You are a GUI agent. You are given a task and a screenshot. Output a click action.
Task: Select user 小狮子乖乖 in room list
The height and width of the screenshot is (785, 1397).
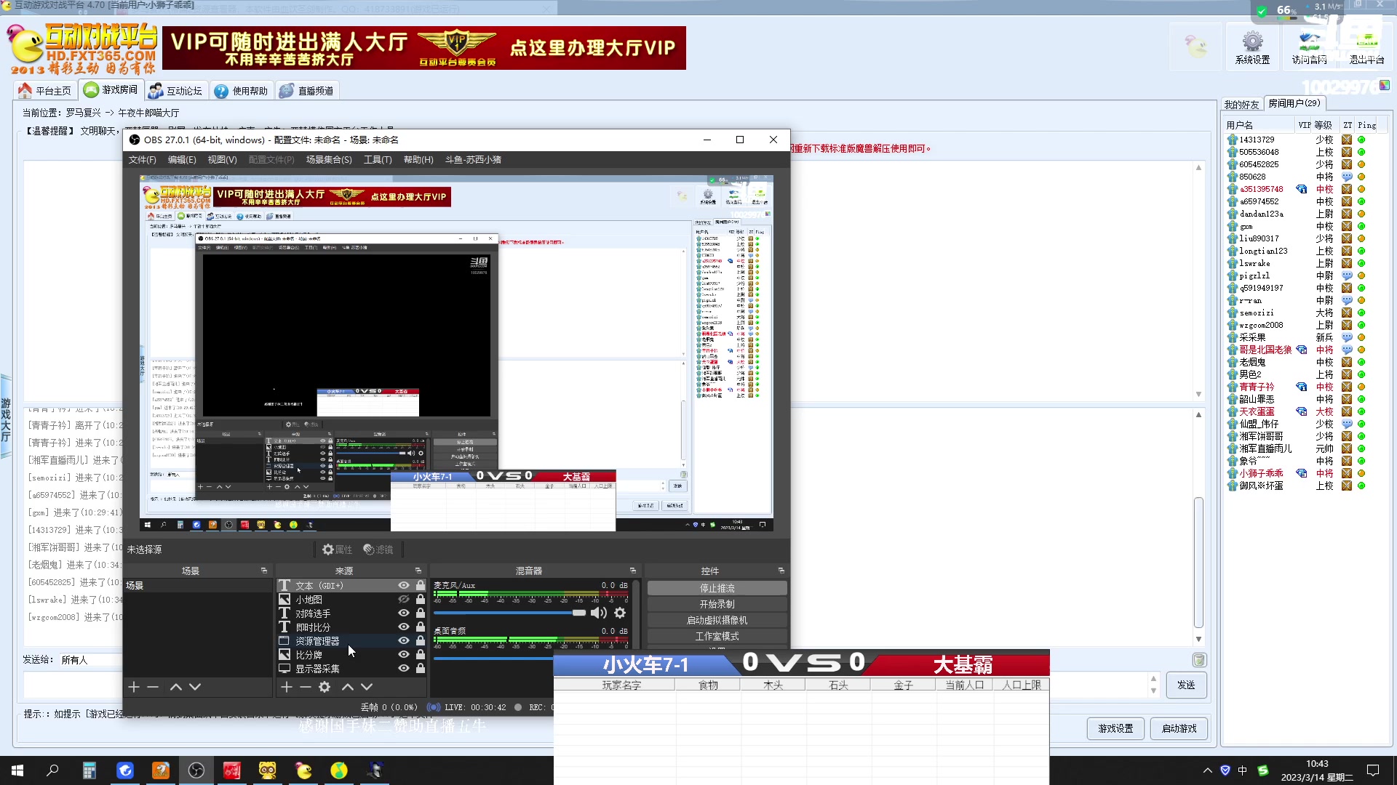1261,473
